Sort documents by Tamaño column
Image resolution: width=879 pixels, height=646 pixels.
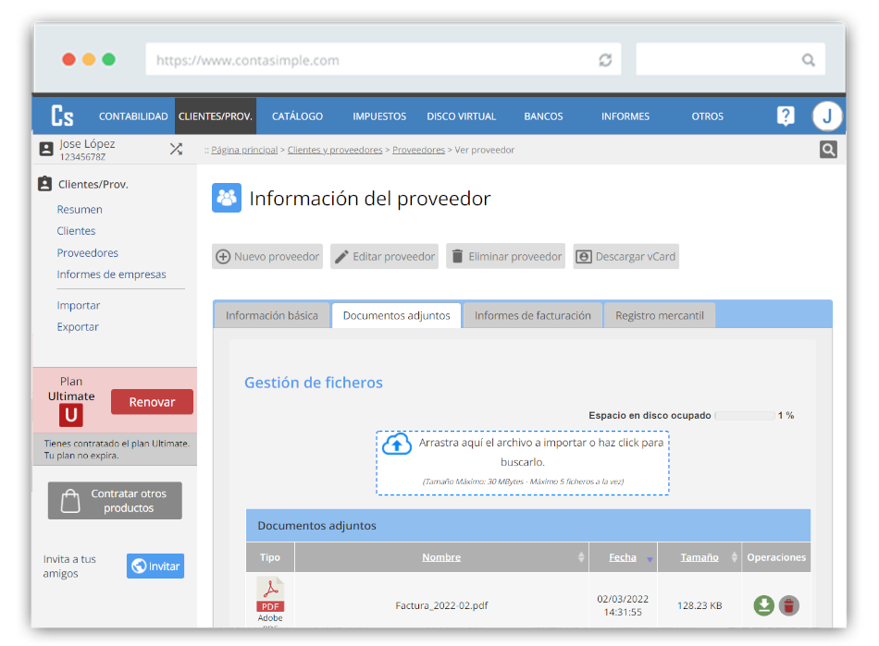click(x=699, y=557)
